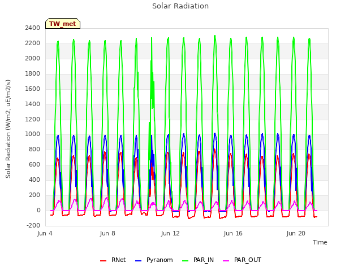The width and height of the screenshot is (362, 271).
Task: Click the Solar Radiation chart title
Action: tap(180, 6)
